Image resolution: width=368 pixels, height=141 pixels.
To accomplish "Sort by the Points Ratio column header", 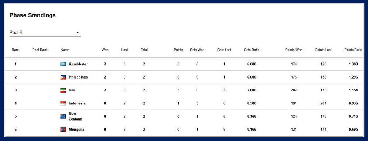I will click(x=353, y=50).
